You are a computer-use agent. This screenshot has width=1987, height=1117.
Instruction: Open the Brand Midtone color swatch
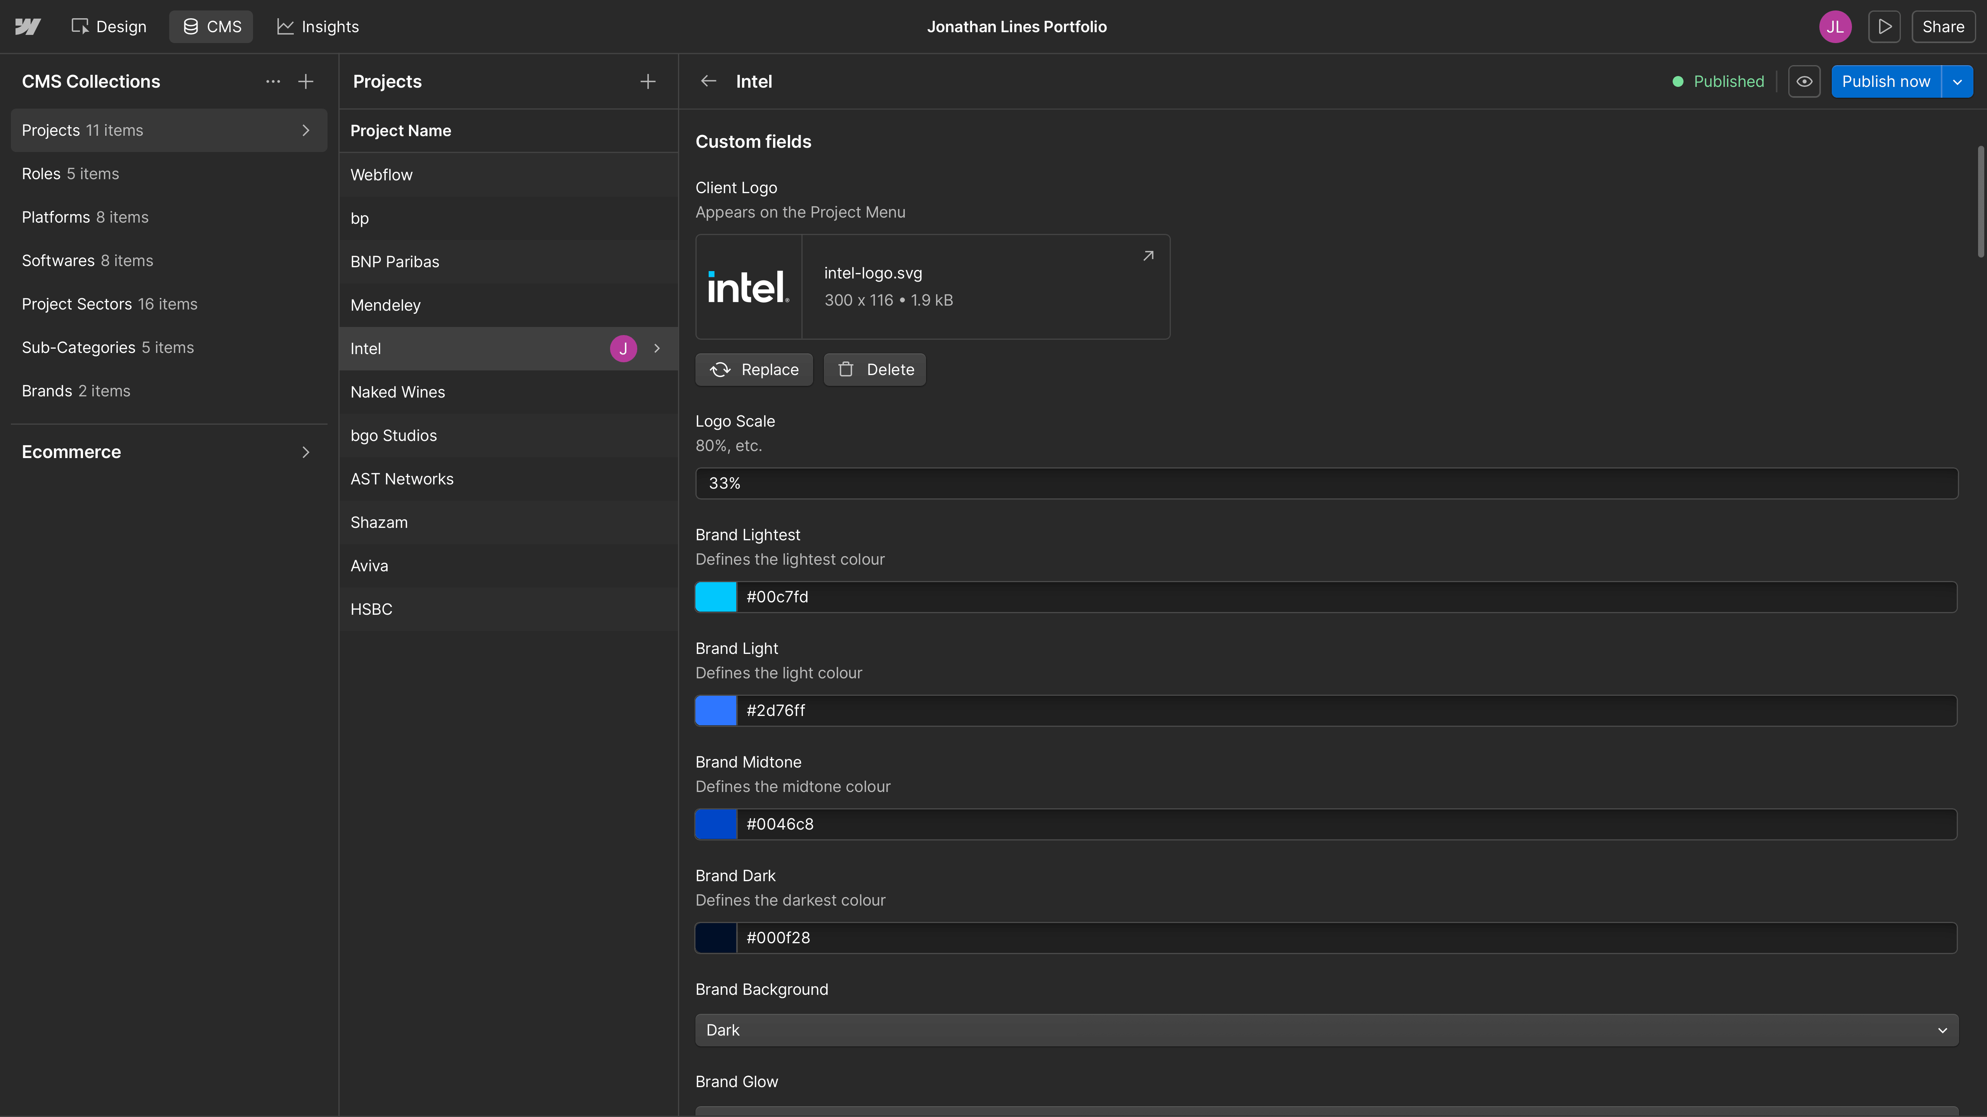pos(716,824)
